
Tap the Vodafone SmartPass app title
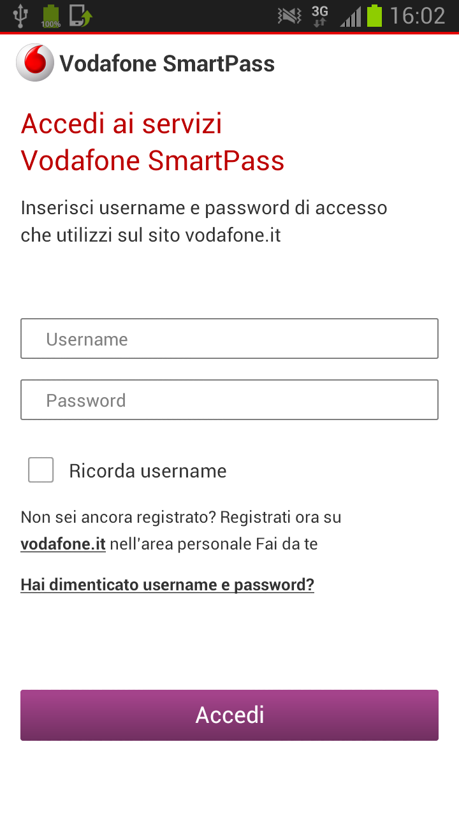coord(167,64)
